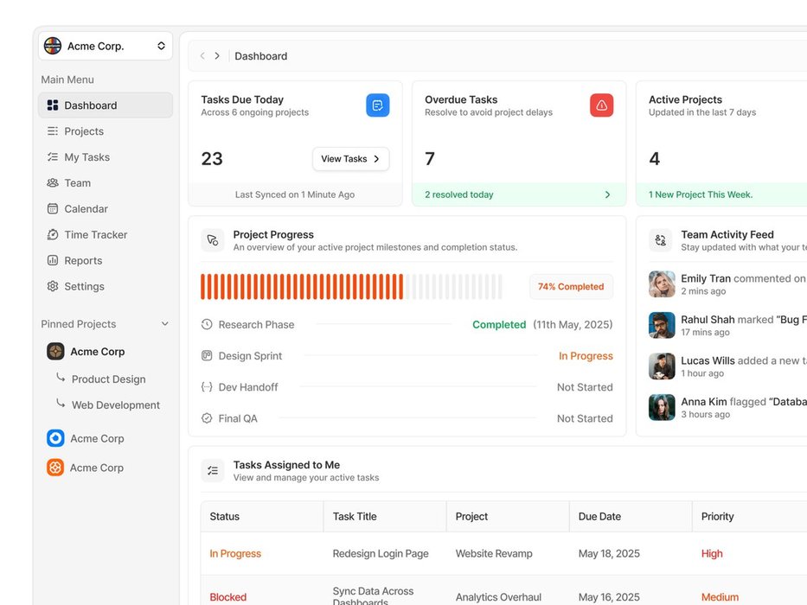This screenshot has width=807, height=605.
Task: Click Emily Tran's avatar in activity feed
Action: pos(662,284)
